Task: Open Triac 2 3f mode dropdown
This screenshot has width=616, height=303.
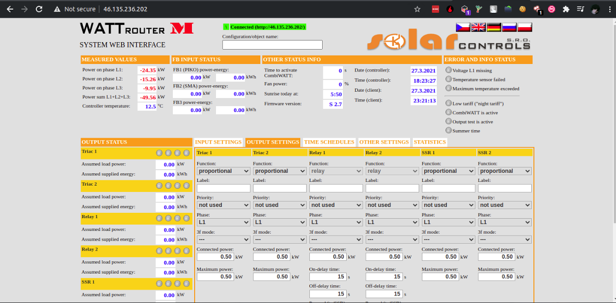Action: [279, 240]
